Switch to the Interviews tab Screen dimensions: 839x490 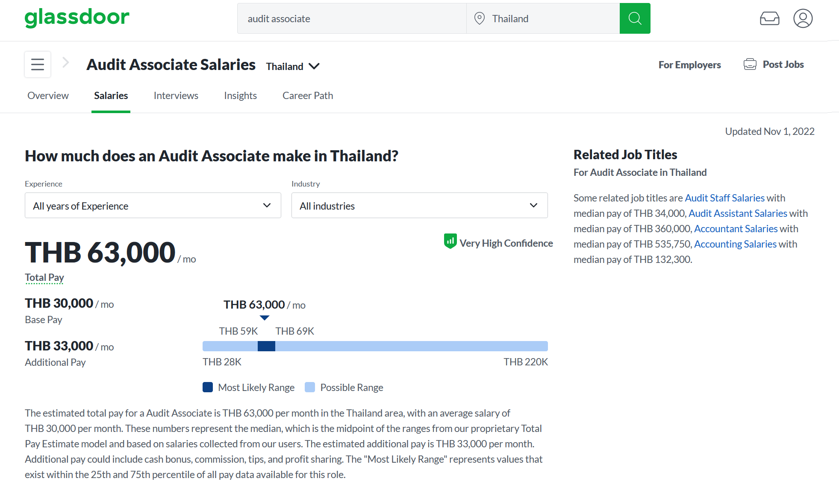click(x=176, y=96)
